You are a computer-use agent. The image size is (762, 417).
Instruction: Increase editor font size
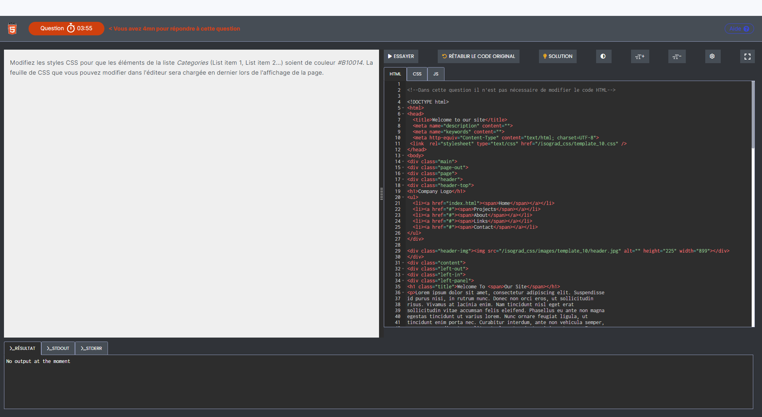640,56
